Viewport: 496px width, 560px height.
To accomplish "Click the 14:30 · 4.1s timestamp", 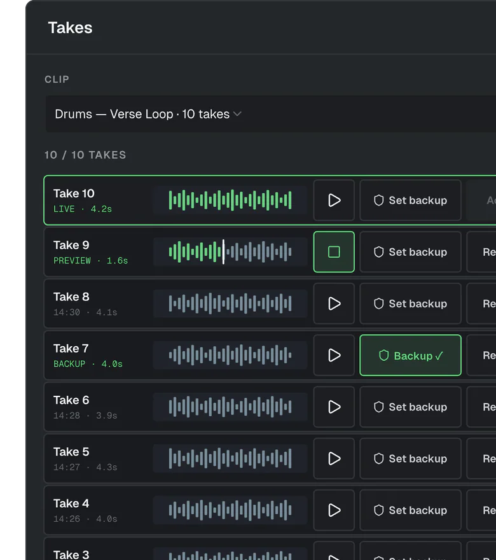I will 85,312.
